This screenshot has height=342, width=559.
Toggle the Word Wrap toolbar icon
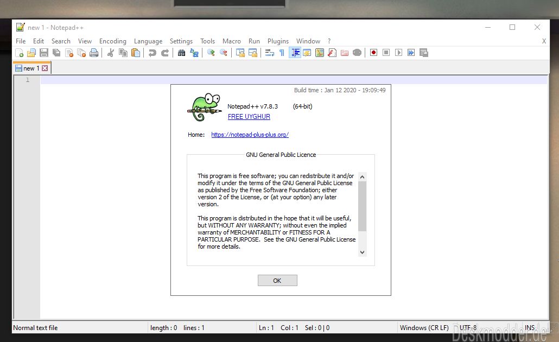pyautogui.click(x=270, y=53)
